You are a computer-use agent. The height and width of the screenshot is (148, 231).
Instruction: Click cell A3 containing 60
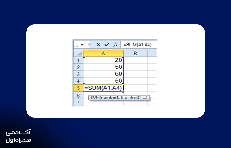pyautogui.click(x=103, y=74)
